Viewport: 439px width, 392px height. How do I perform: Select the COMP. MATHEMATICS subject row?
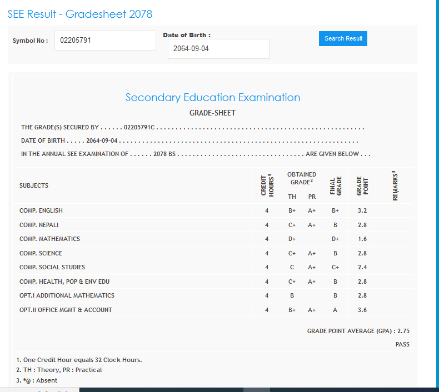tap(49, 239)
